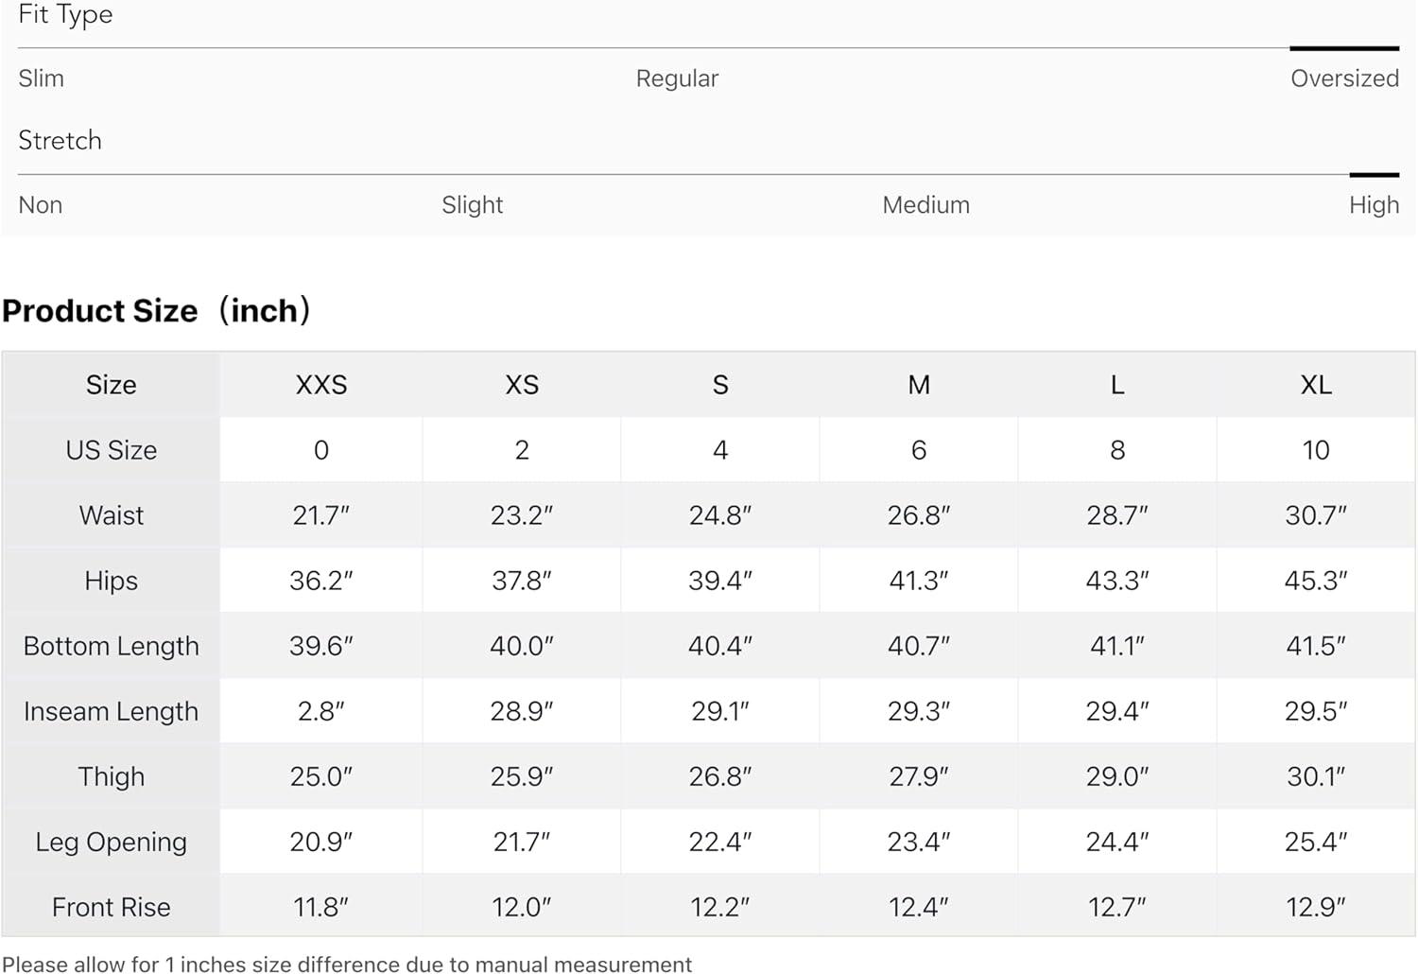Screen dimensions: 1418x974
Task: Click the Waist row label
Action: [x=112, y=515]
